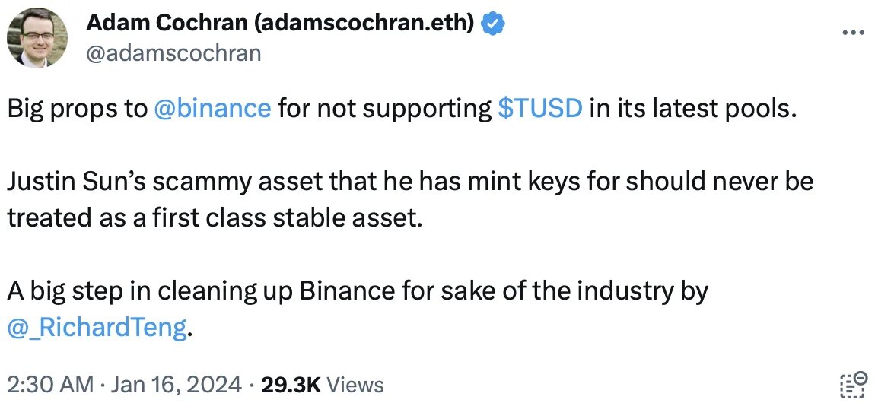Click the Justin Sun's scammy asset line
The width and height of the screenshot is (875, 403).
click(410, 181)
